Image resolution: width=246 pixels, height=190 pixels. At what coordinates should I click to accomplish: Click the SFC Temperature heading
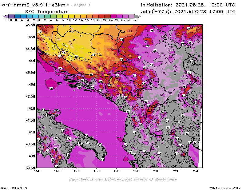pos(47,12)
